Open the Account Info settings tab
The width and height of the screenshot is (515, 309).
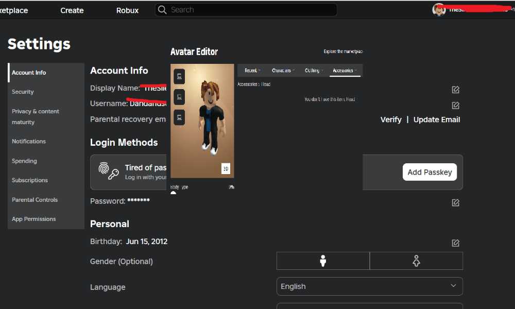tap(46, 73)
